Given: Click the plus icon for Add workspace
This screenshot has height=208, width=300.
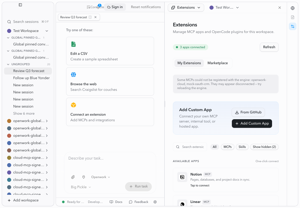Looking at the screenshot, I should click(9, 200).
